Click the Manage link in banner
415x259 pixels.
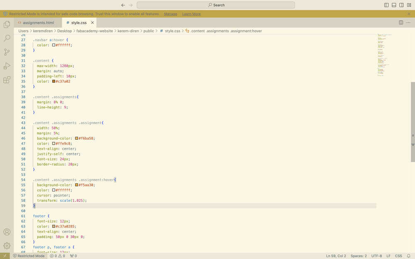171,14
